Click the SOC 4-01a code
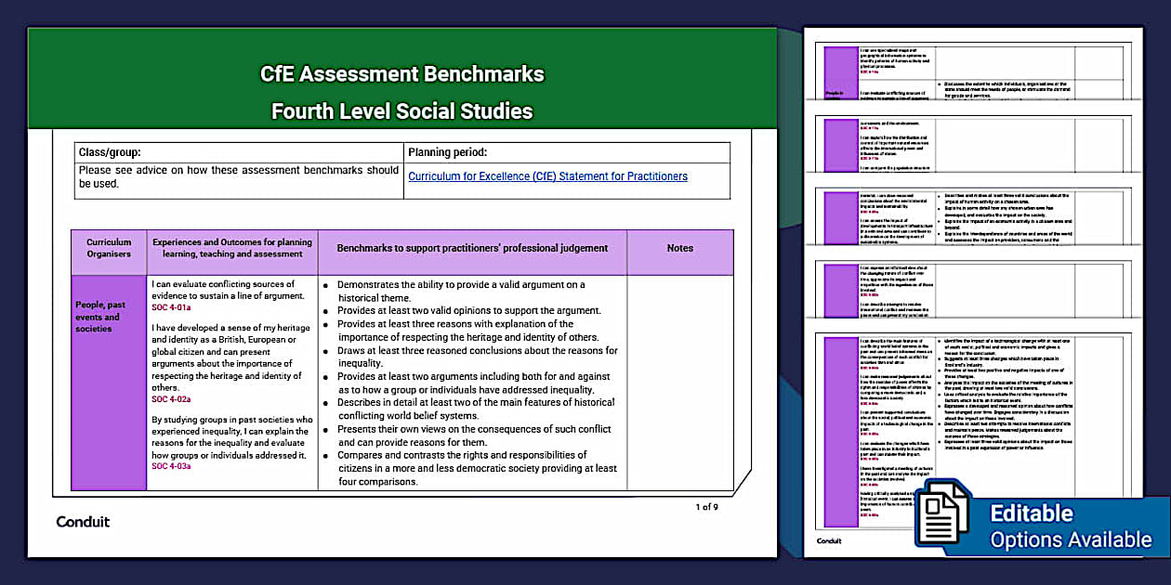The width and height of the screenshot is (1171, 585). [x=171, y=307]
